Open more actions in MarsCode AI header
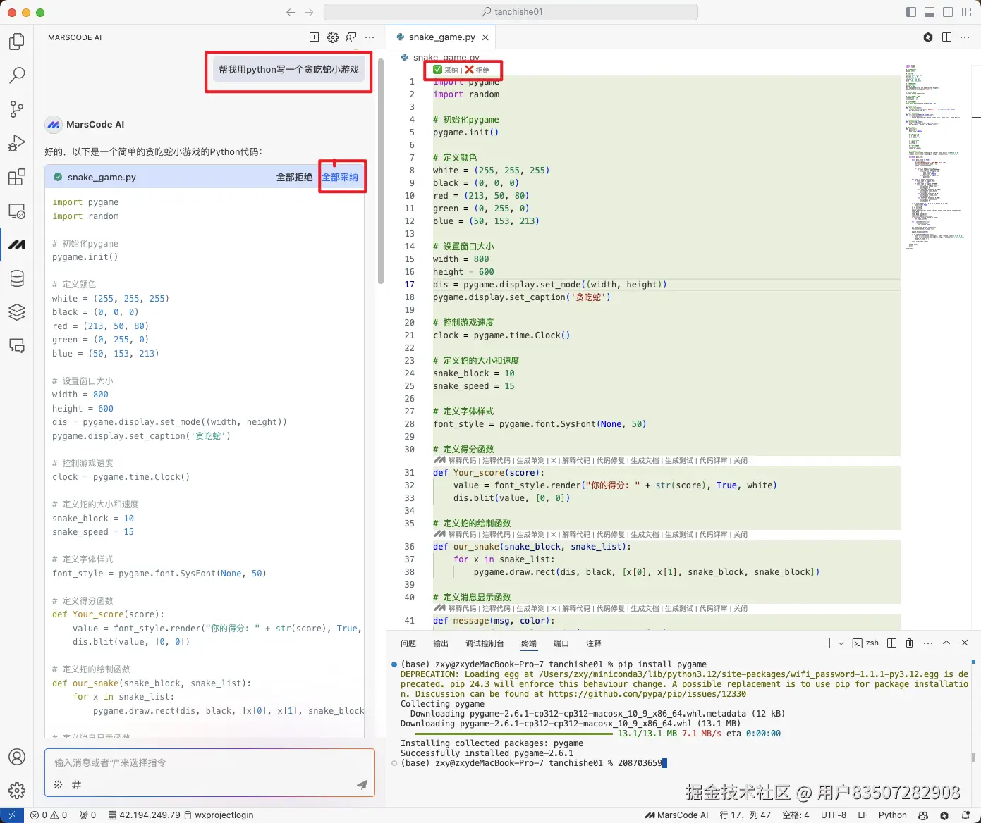Viewport: 981px width, 823px height. coord(370,37)
